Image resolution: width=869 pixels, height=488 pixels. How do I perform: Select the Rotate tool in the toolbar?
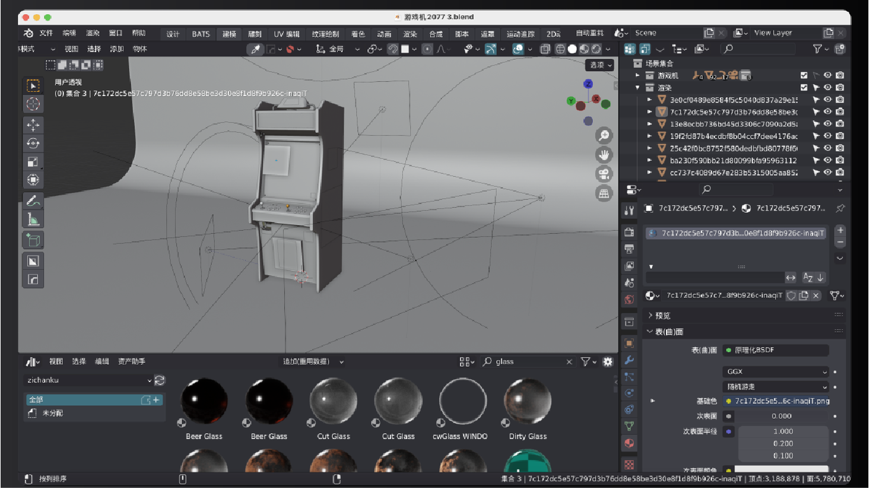33,144
